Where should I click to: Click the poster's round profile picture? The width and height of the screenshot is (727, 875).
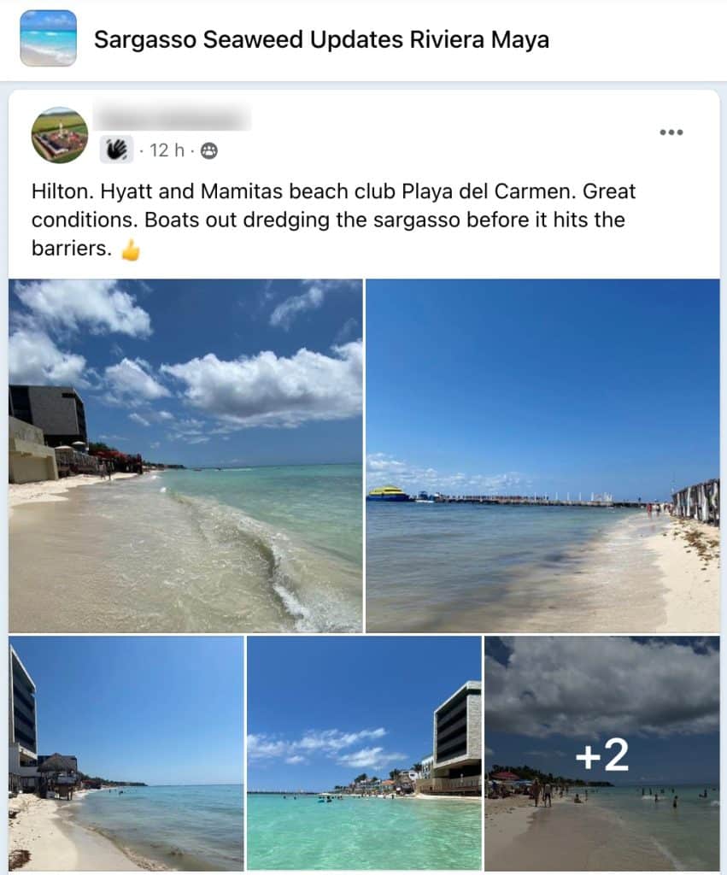point(60,135)
